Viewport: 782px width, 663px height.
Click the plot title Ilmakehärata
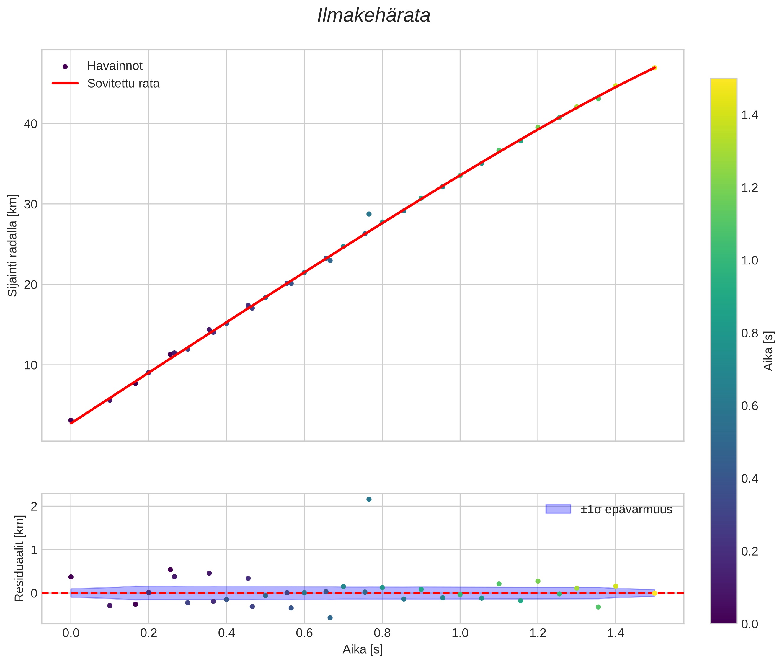click(x=373, y=16)
